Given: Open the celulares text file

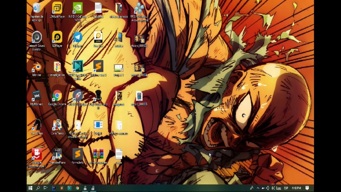Looking at the screenshot, I should [x=98, y=11].
